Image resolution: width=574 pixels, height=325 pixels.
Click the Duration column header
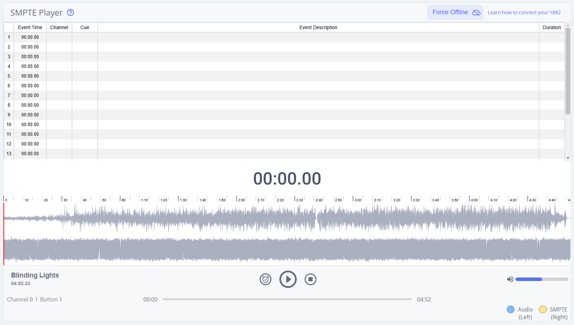pos(551,27)
